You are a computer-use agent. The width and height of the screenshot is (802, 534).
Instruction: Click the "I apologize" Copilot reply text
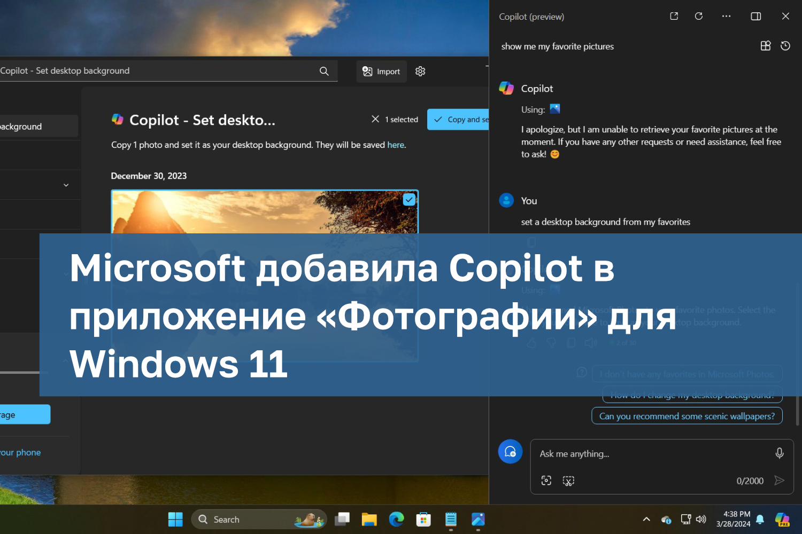[651, 142]
